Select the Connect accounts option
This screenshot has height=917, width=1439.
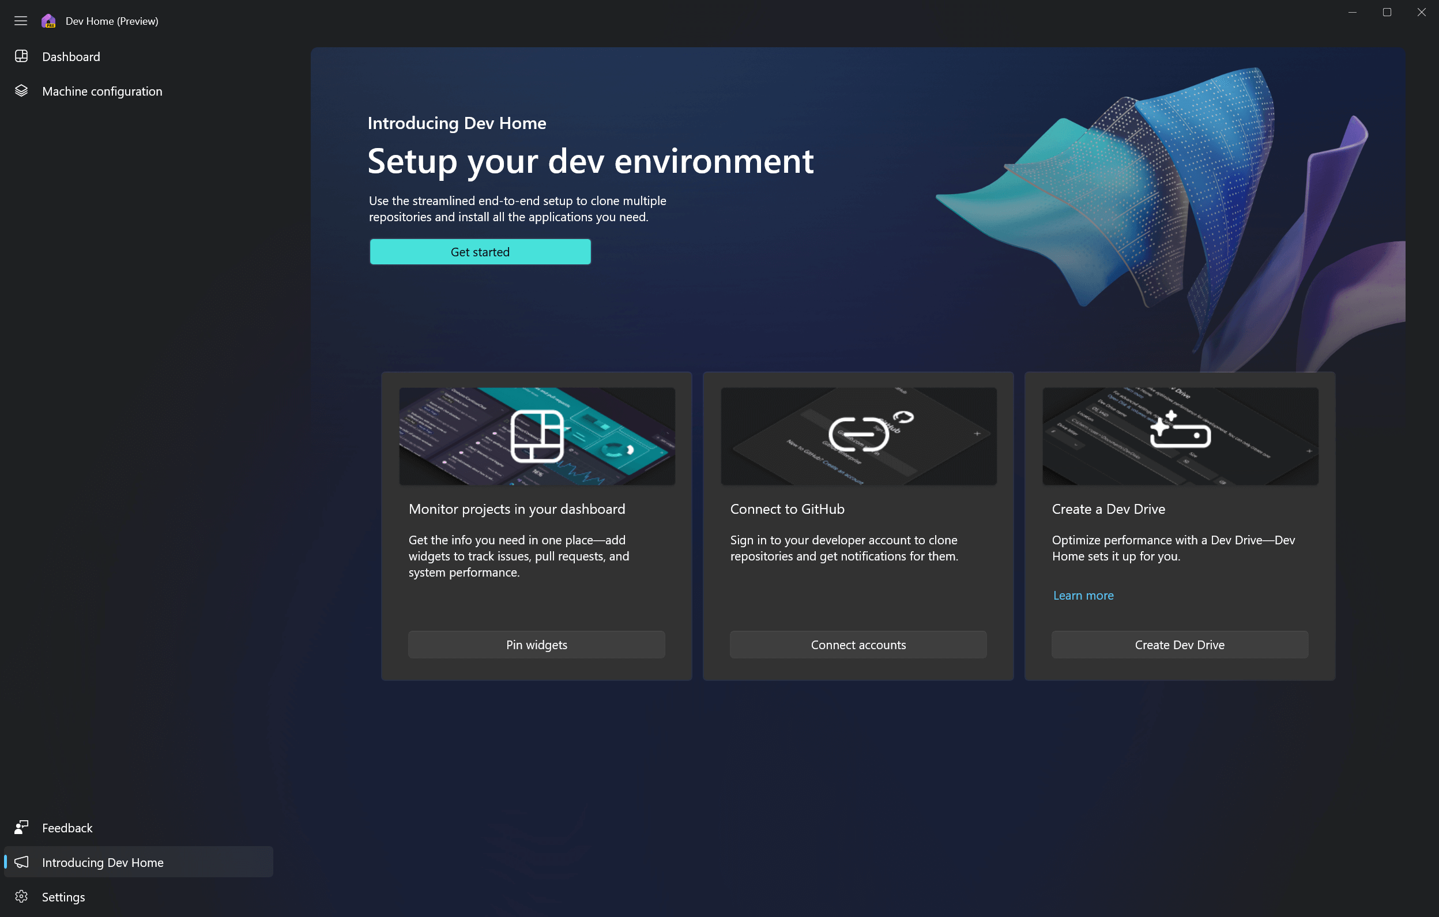(x=858, y=645)
